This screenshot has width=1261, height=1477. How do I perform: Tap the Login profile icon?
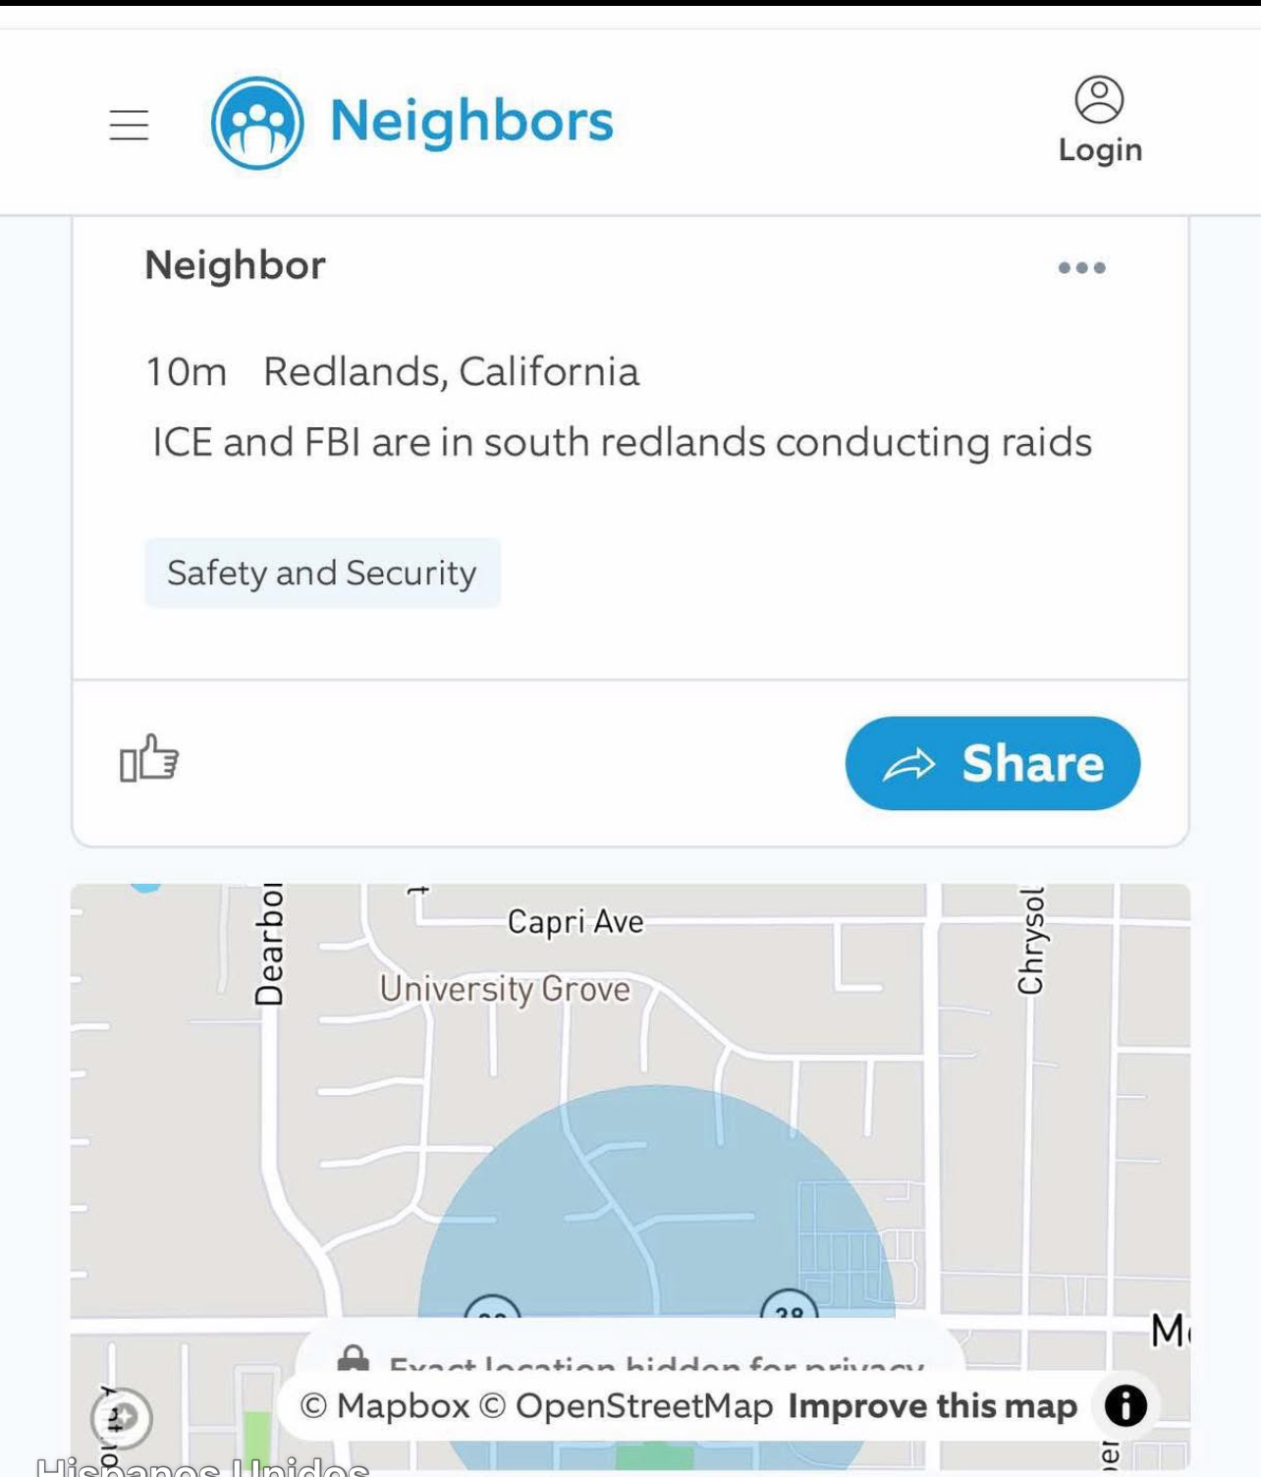pyautogui.click(x=1099, y=99)
